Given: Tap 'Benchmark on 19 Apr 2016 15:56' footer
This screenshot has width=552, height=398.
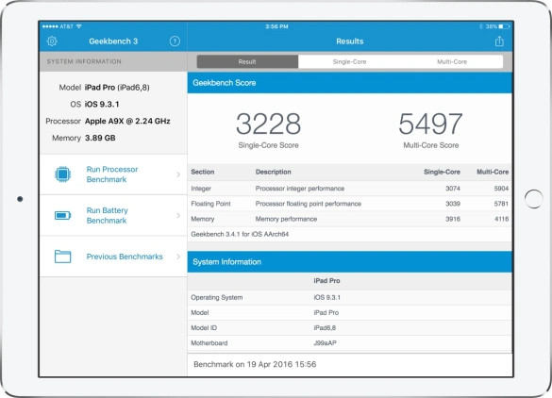Looking at the screenshot, I should click(x=255, y=364).
